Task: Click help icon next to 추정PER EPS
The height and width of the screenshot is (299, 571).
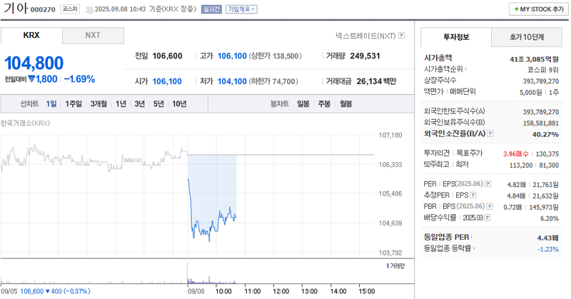Action: coord(473,196)
